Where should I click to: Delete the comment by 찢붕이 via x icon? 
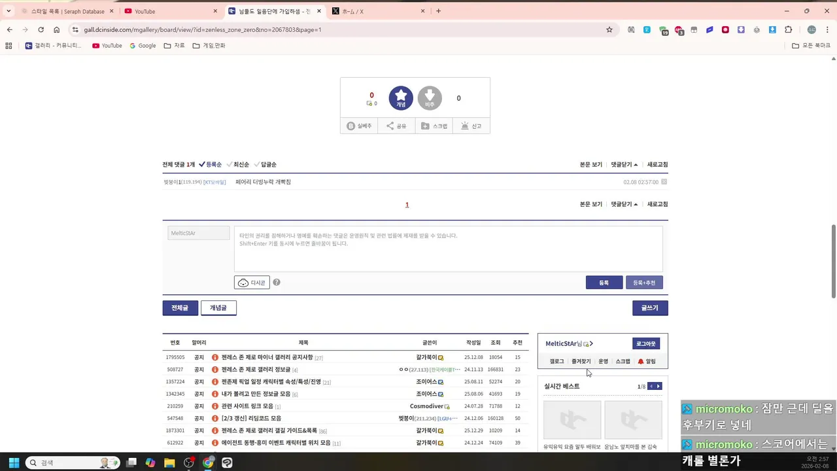click(x=664, y=182)
